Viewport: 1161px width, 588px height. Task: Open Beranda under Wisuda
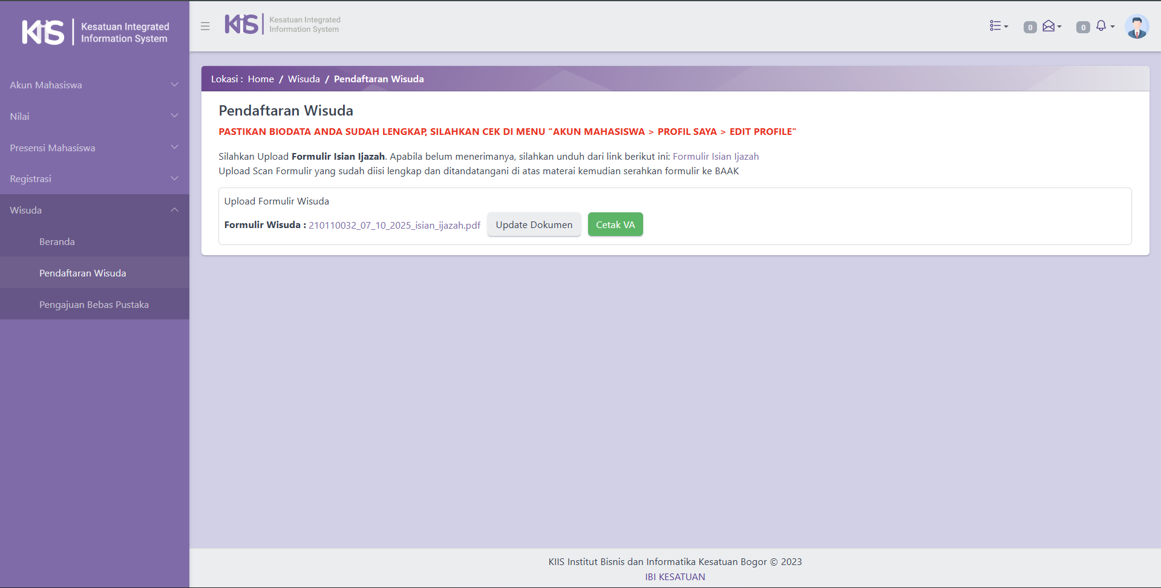[57, 242]
